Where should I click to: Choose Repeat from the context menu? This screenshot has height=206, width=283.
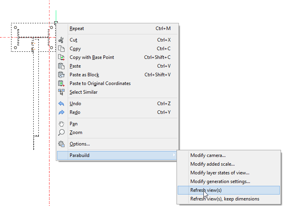pyautogui.click(x=77, y=28)
